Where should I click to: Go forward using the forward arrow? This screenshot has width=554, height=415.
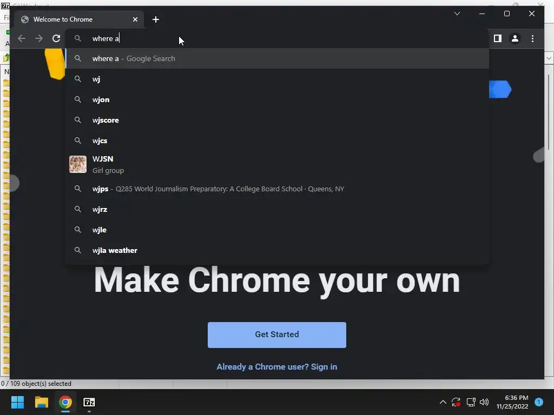coord(39,38)
